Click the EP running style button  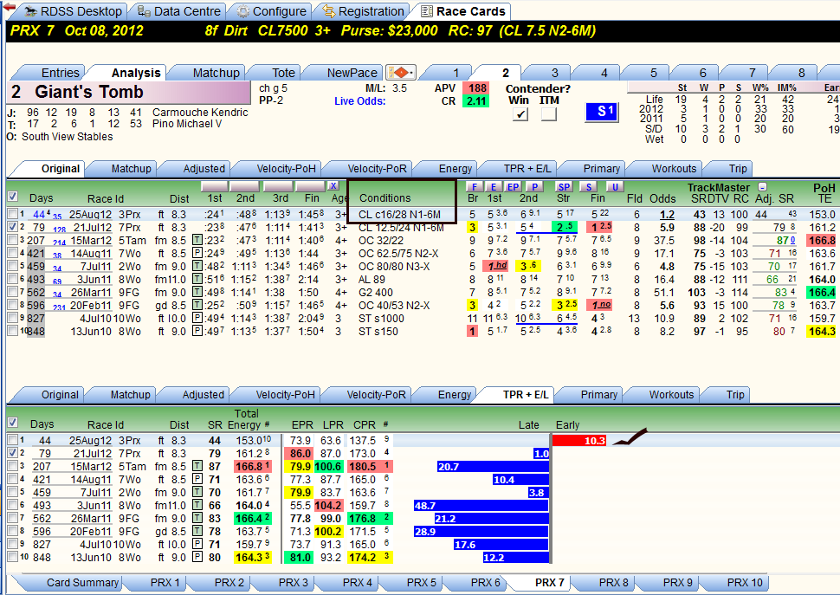(x=513, y=186)
